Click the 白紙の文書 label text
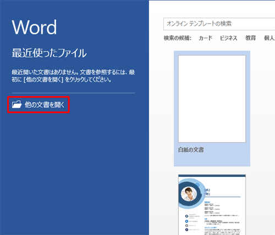Viewport: 275px width, 235px height. (x=191, y=150)
